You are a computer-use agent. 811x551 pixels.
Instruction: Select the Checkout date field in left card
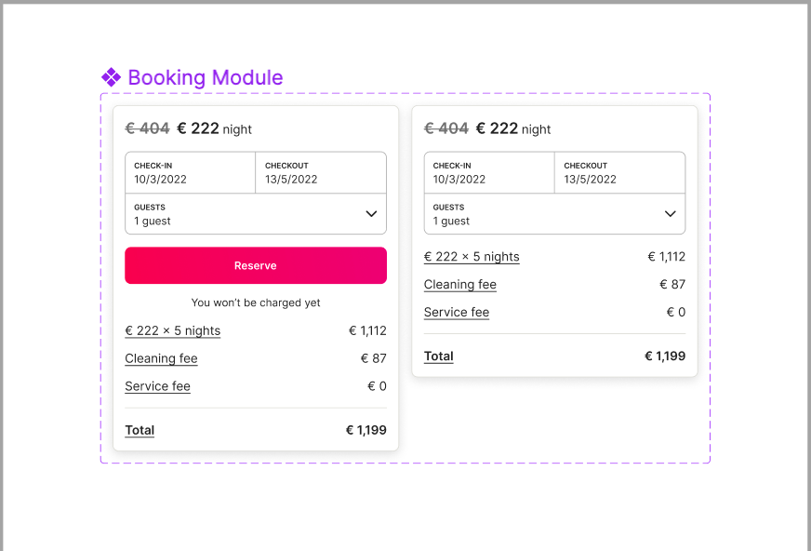coord(321,173)
